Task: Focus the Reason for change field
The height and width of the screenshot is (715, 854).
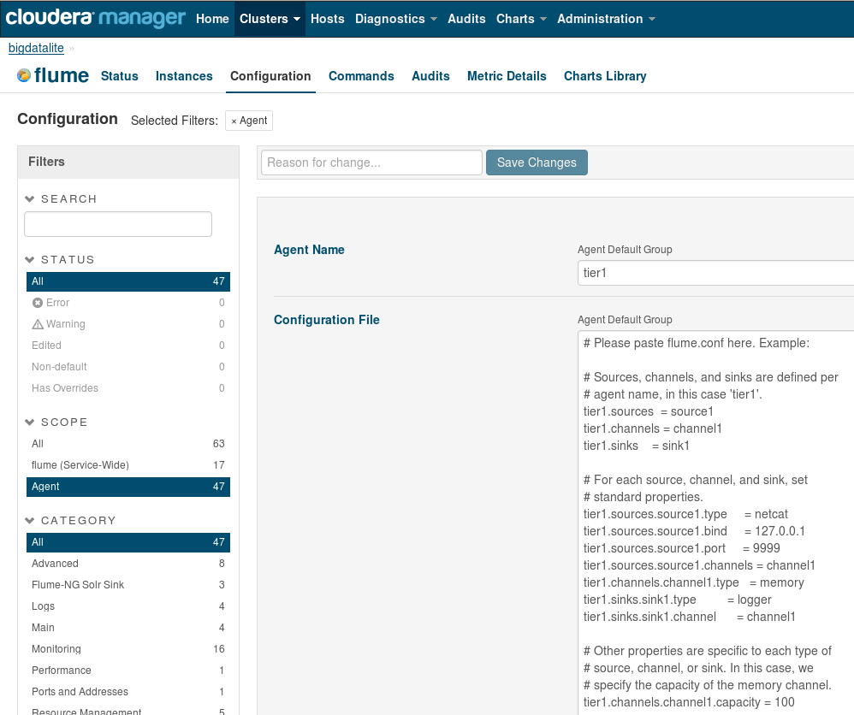Action: [x=371, y=162]
